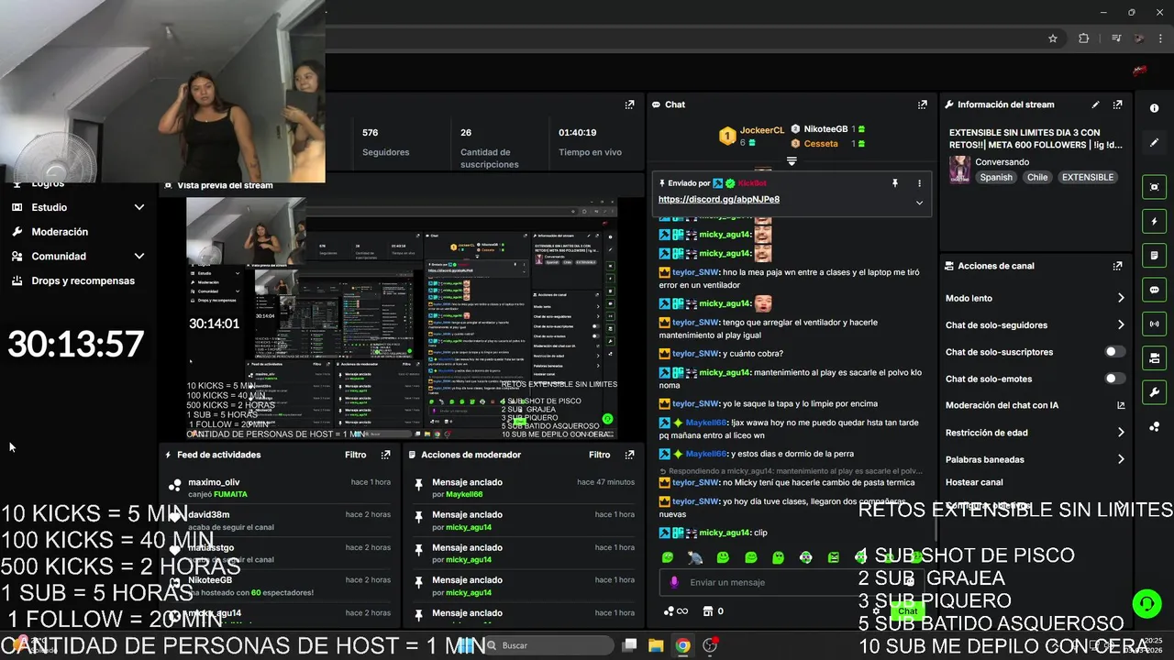This screenshot has height=660, width=1174.
Task: Open Comunidad in the left sidebar
Action: [x=59, y=257]
